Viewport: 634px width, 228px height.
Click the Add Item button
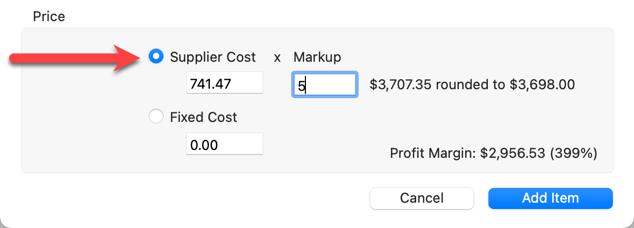coord(550,198)
